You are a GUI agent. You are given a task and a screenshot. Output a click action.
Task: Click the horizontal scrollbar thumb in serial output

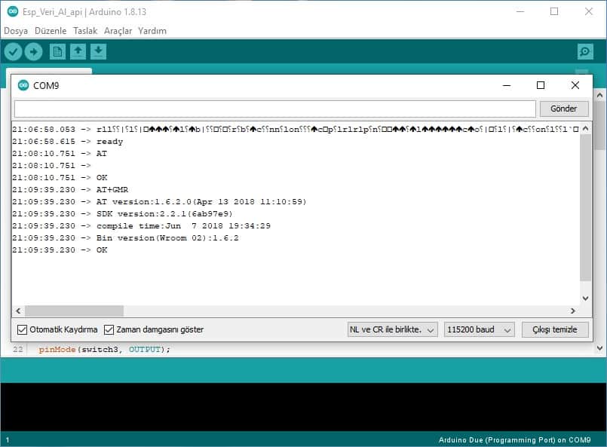tap(74, 311)
